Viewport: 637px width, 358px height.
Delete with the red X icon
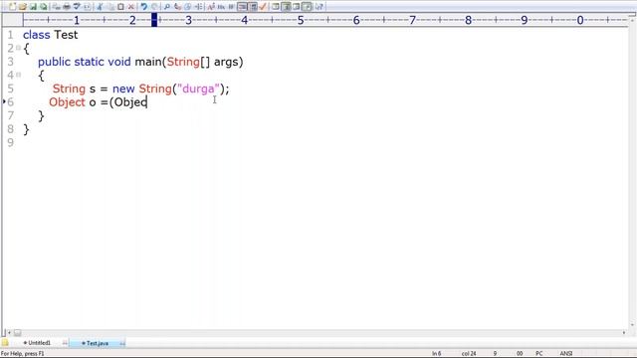coord(130,7)
